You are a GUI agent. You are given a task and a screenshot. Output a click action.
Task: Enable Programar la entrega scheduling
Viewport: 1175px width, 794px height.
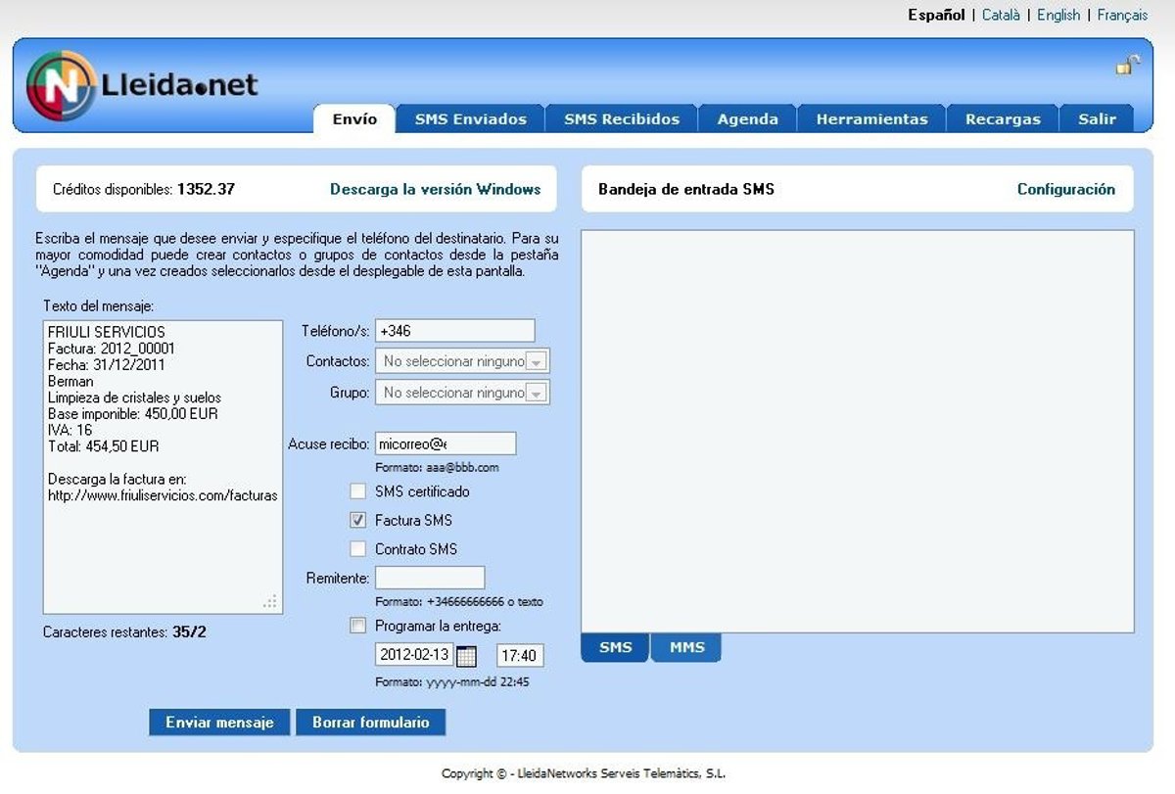tap(358, 626)
